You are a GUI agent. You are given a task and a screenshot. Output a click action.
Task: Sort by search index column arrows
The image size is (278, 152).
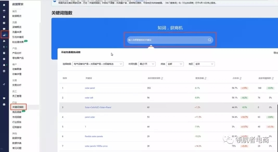click(x=162, y=78)
